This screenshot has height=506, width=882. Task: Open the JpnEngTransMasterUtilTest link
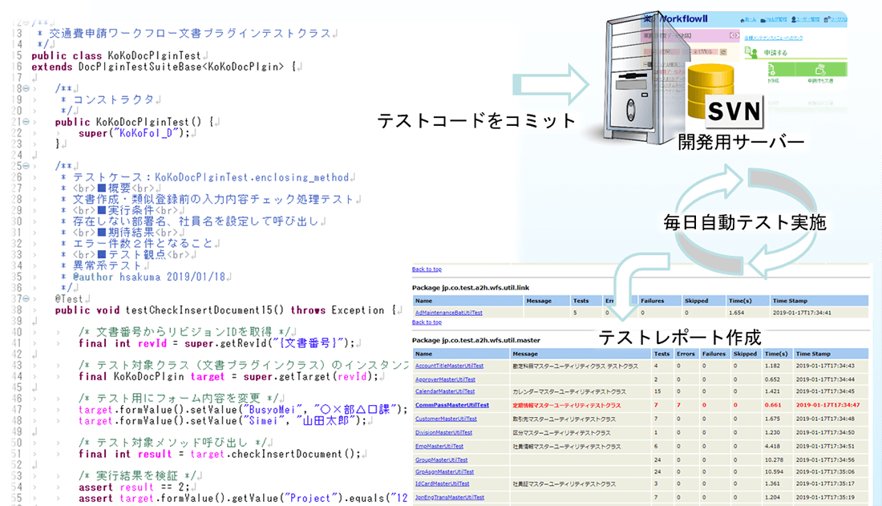point(450,497)
